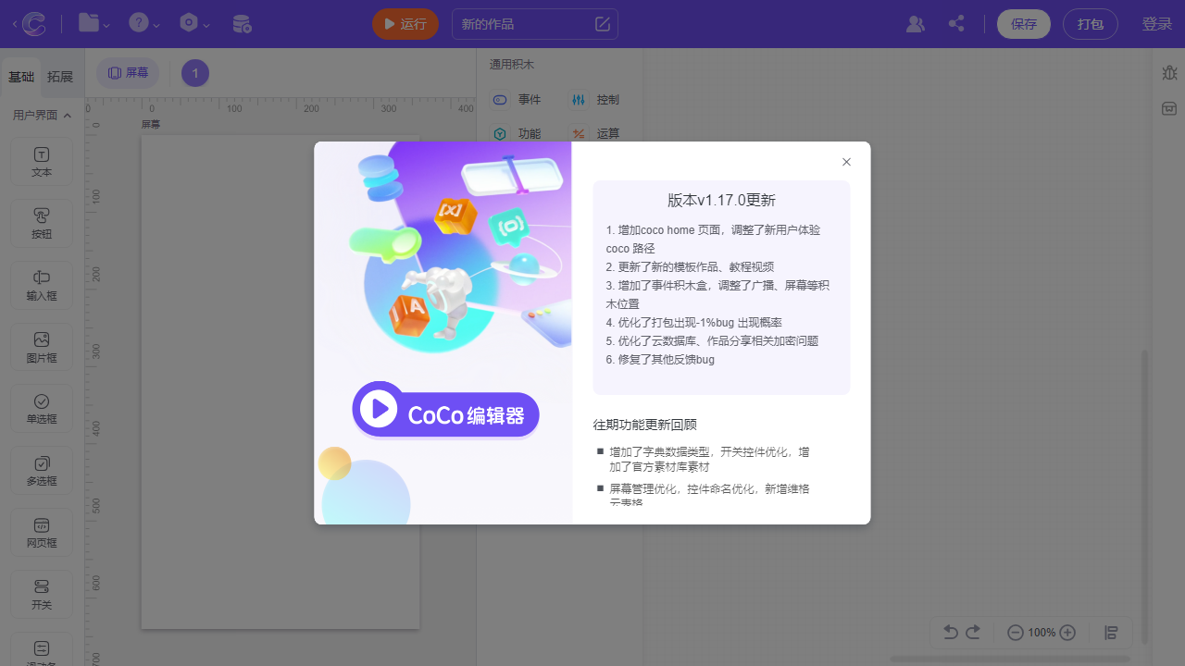Click the align blocks icon
1185x666 pixels.
pyautogui.click(x=1112, y=633)
